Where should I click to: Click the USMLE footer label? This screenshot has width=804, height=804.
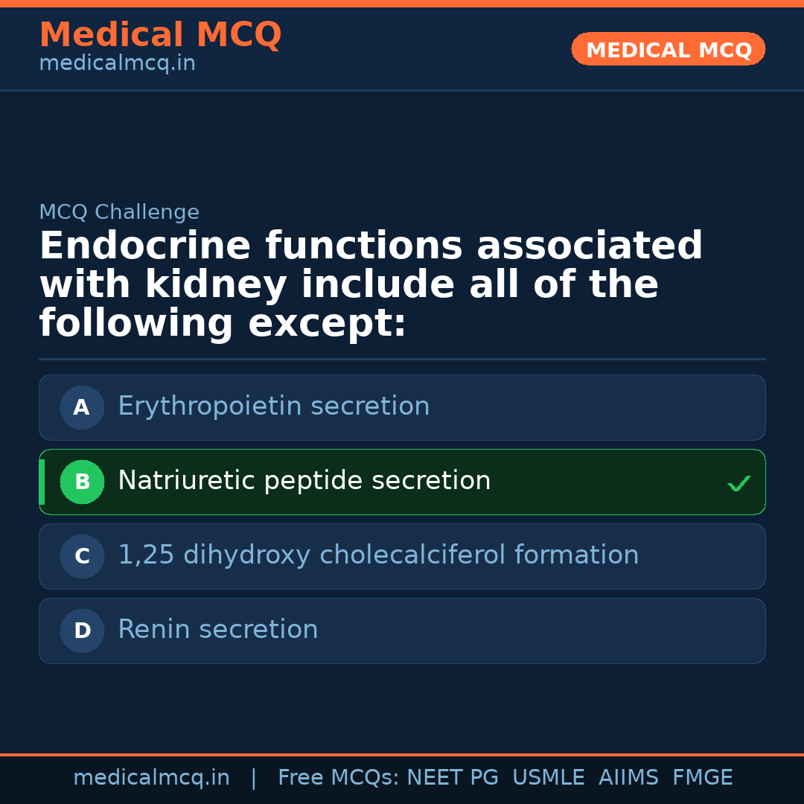(x=548, y=778)
